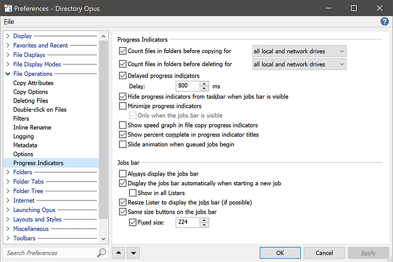
Task: Increase Delay value with up spinner
Action: pos(204,84)
